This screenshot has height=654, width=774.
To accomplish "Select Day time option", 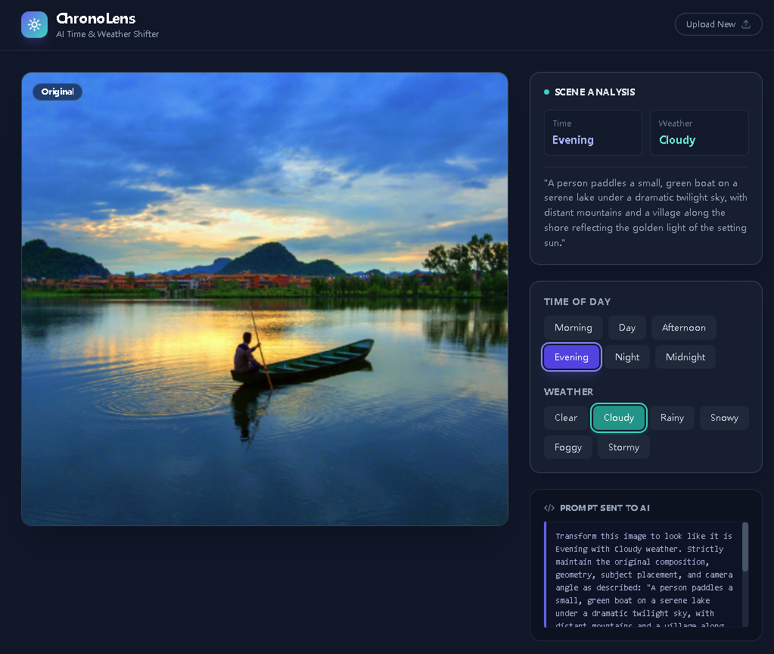I will pos(626,328).
